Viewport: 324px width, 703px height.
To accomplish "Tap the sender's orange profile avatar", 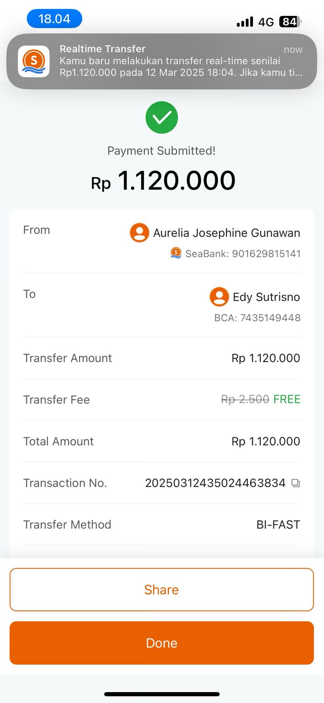I will (x=139, y=233).
